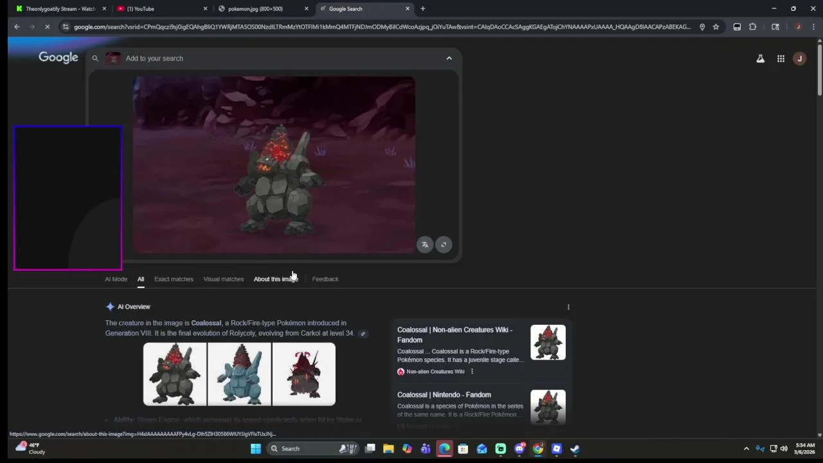Collapse the image search panel chevron
This screenshot has height=463, width=823.
coord(449,59)
